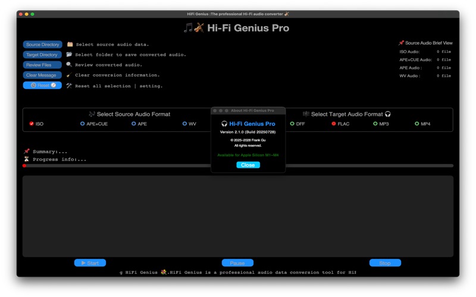Viewport: 476px width, 297px height.
Task: Click the APE Audio file count row
Action: pyautogui.click(x=425, y=68)
